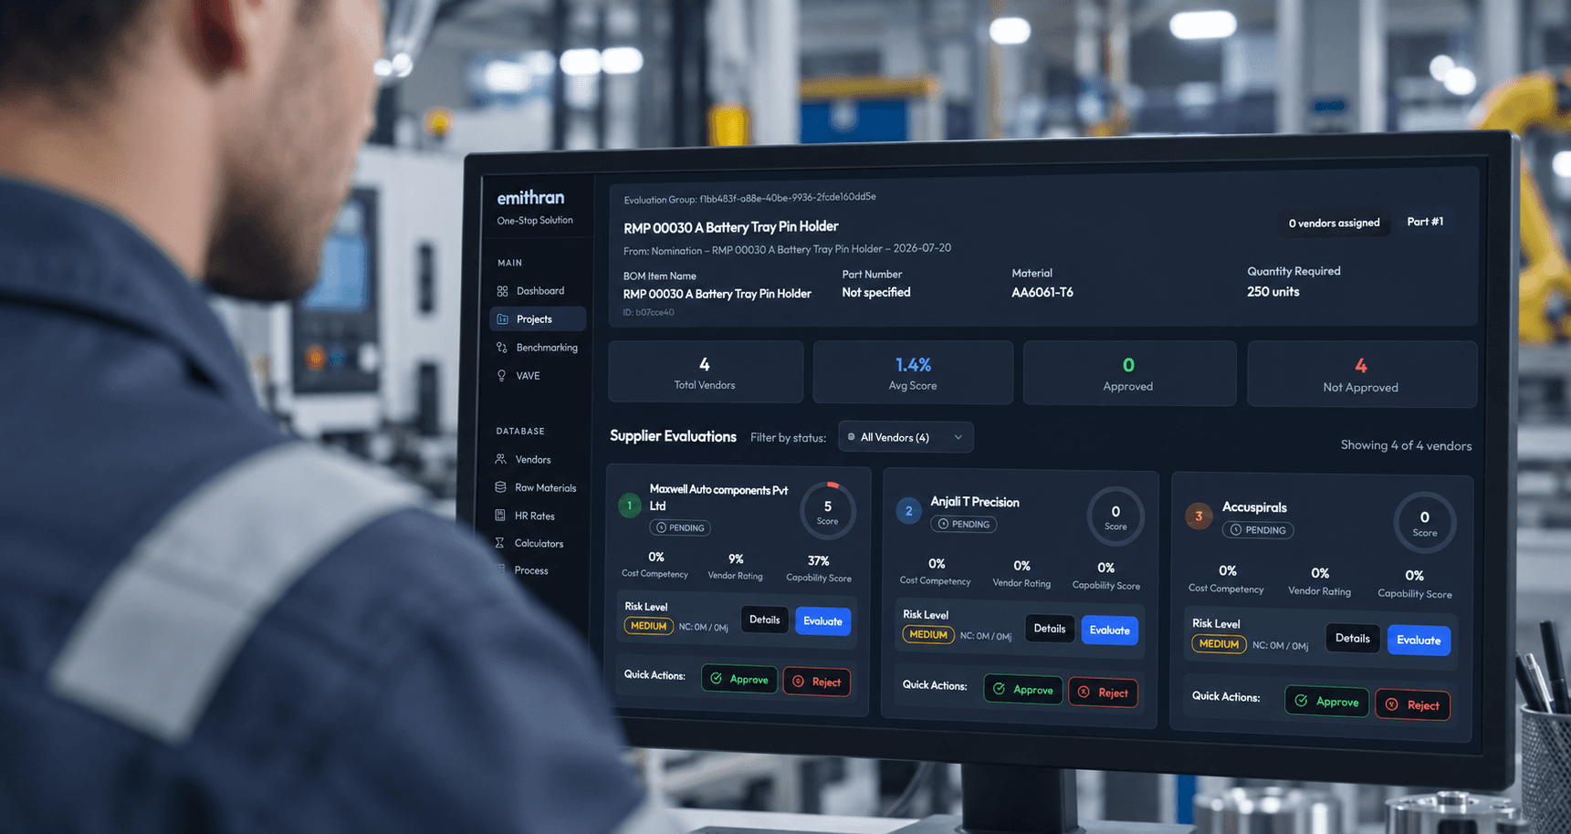
Task: Evaluate the Accuspirals vendor
Action: pyautogui.click(x=1419, y=641)
